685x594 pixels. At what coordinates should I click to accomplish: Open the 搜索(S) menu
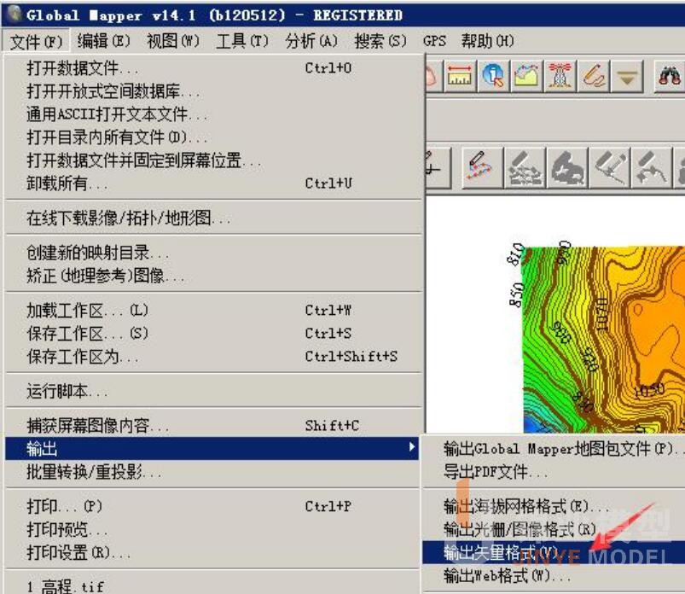click(x=380, y=41)
